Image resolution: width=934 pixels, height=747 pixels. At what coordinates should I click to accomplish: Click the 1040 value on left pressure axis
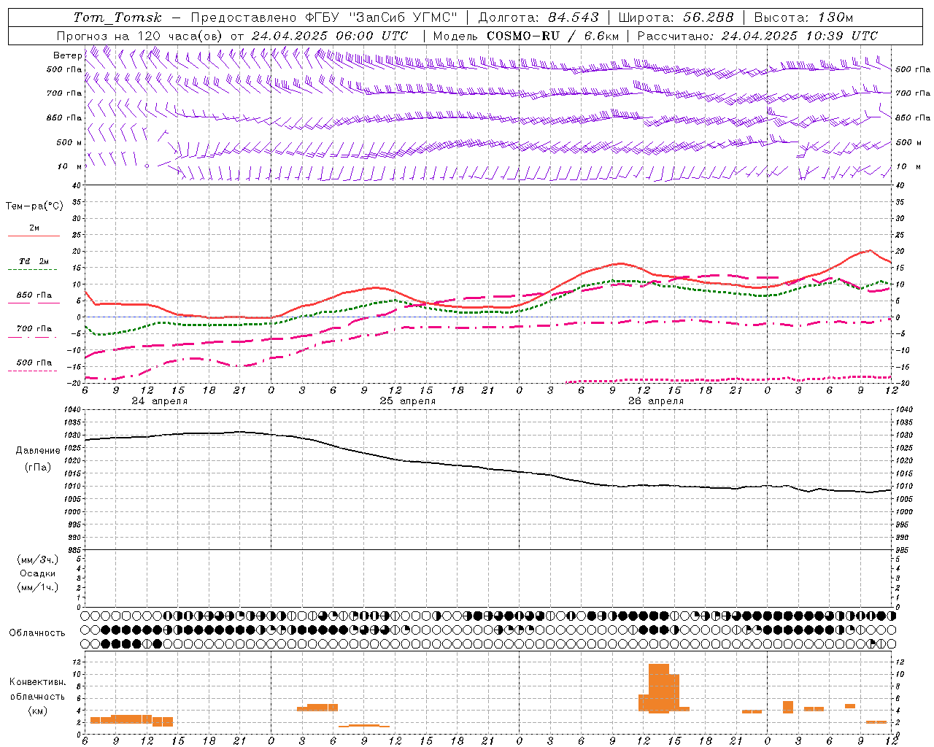(72, 409)
